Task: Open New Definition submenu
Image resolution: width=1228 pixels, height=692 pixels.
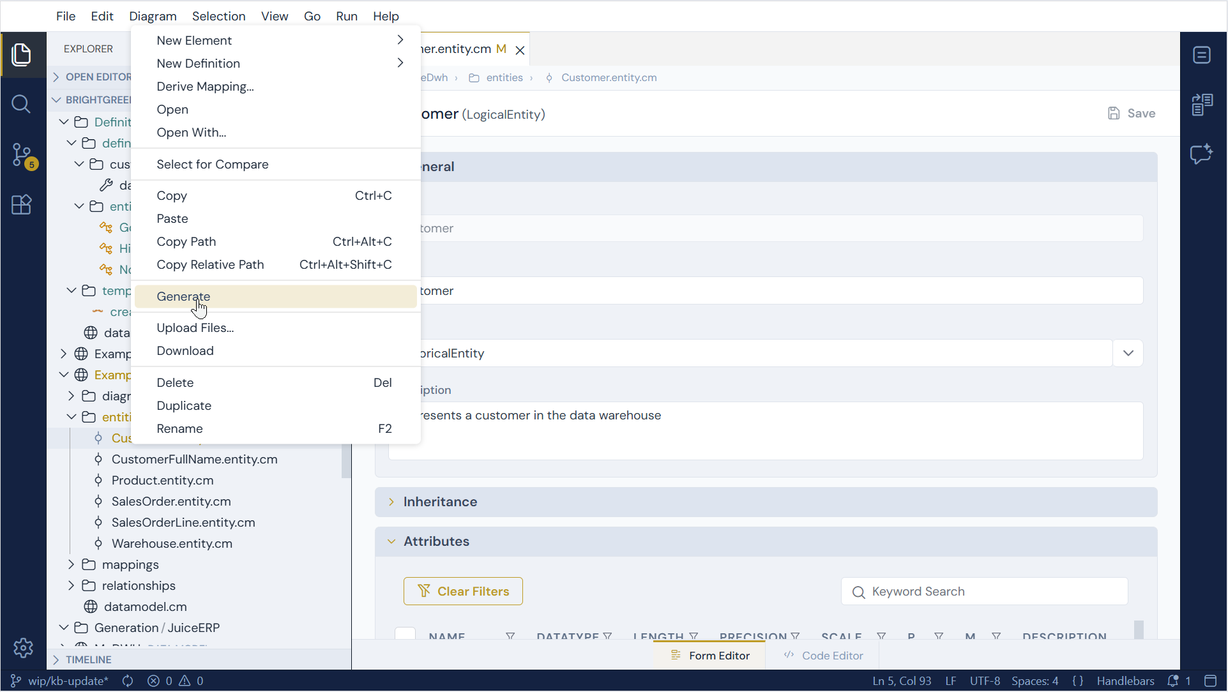Action: (x=276, y=63)
